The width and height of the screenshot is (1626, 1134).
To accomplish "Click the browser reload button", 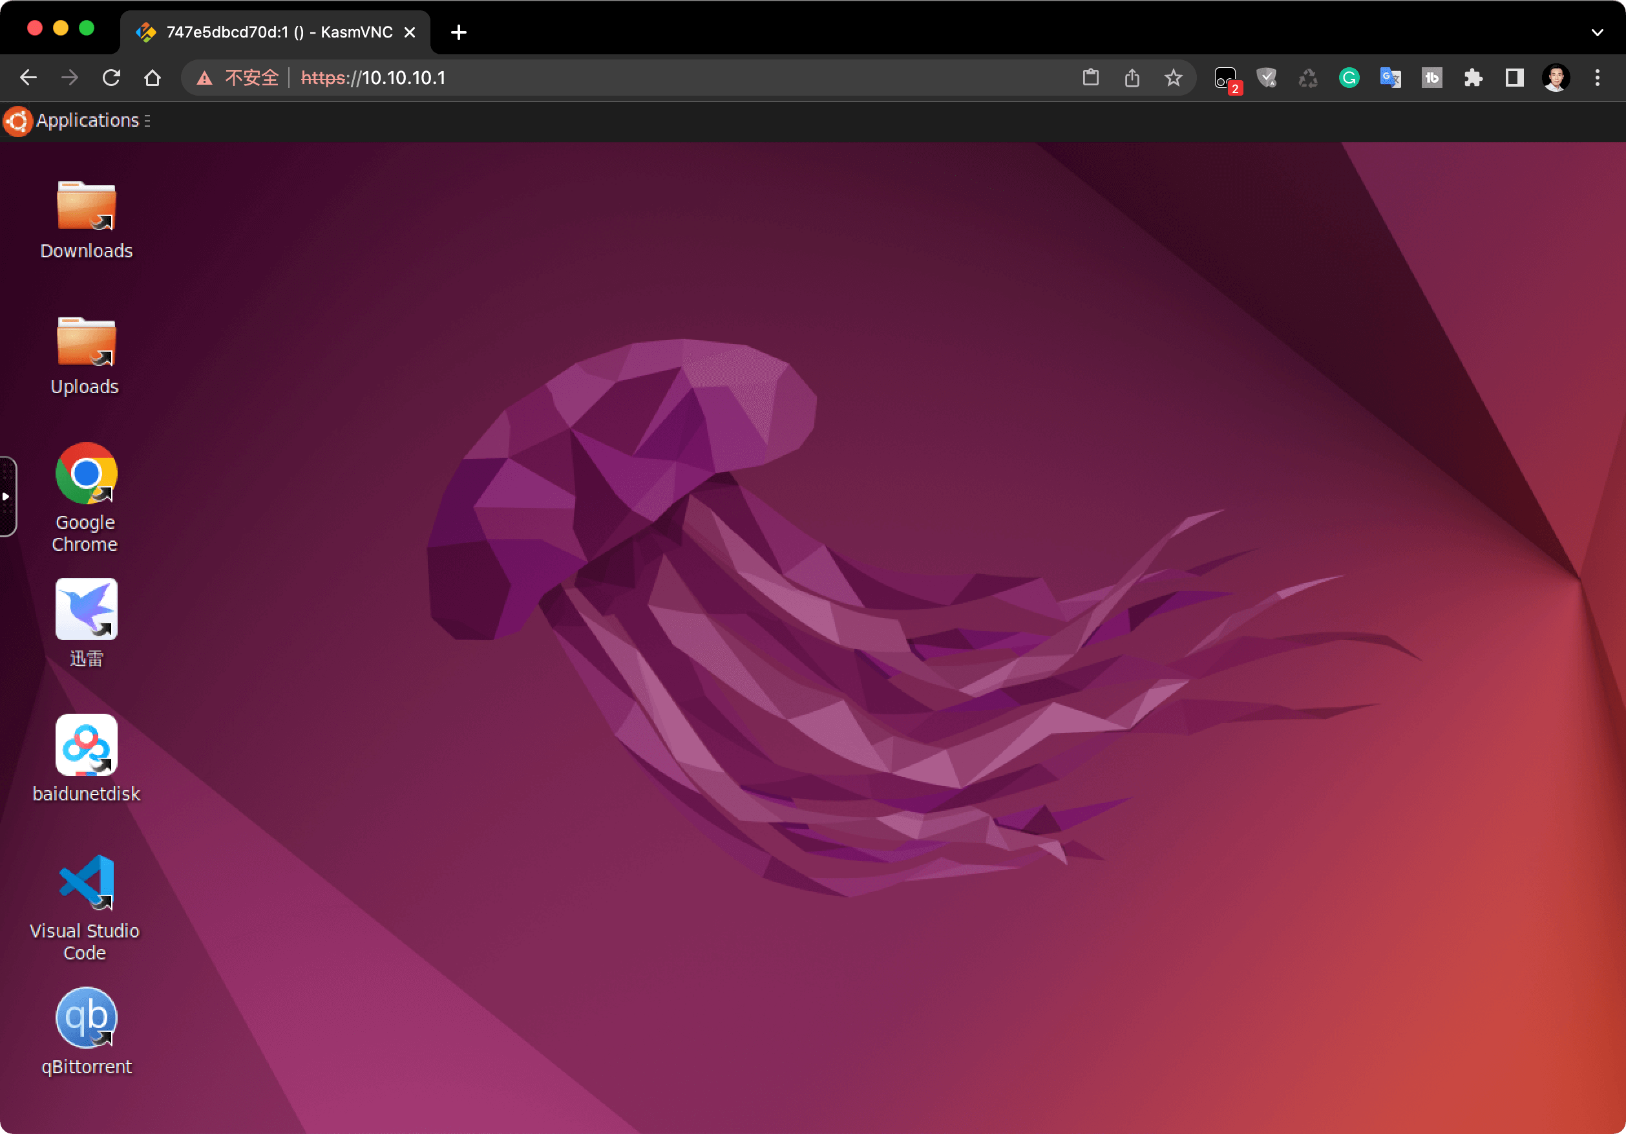I will coord(112,78).
